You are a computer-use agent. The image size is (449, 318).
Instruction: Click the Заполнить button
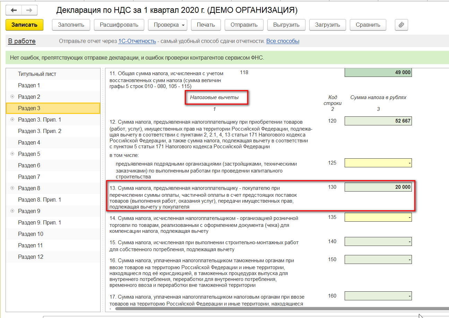(71, 25)
